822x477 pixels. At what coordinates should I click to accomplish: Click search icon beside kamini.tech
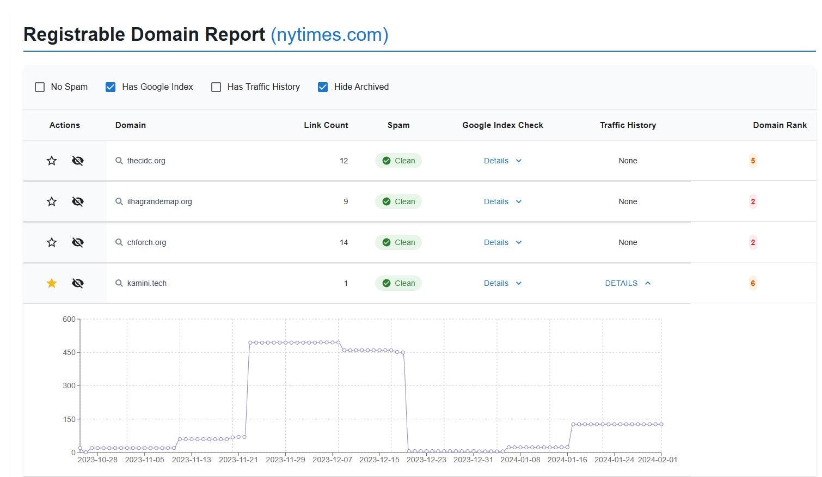[x=119, y=283]
